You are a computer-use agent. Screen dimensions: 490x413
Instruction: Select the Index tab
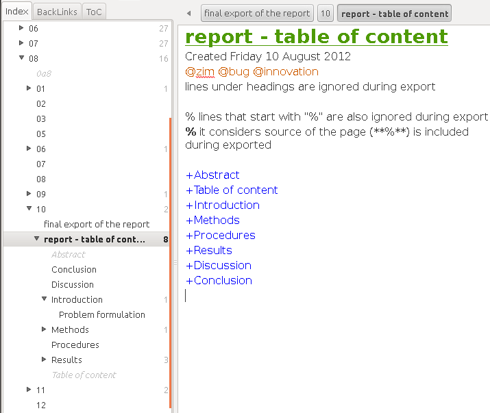tap(16, 12)
